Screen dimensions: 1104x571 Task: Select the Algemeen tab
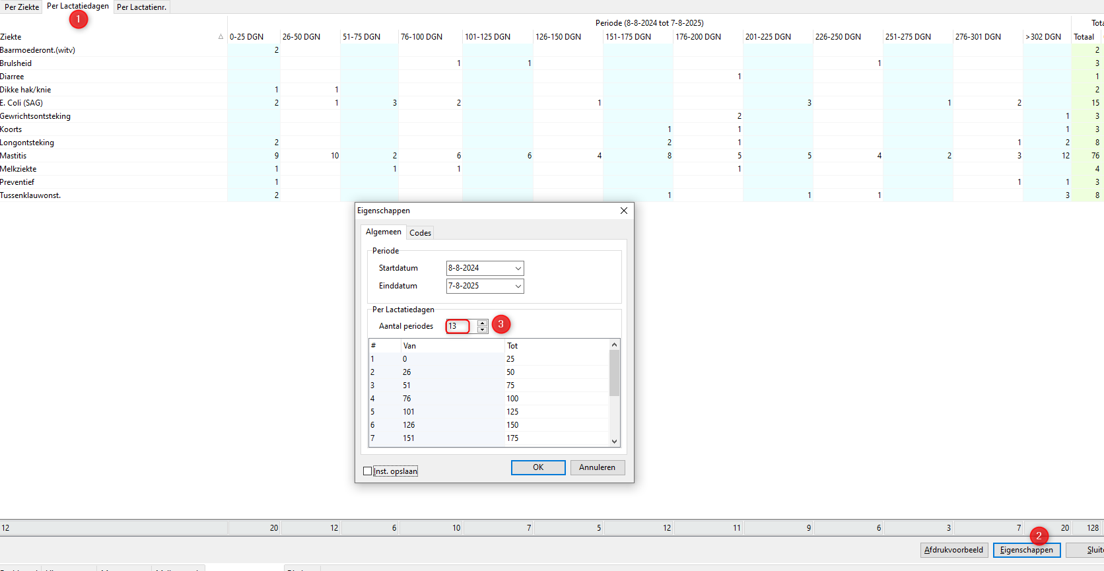coord(383,232)
